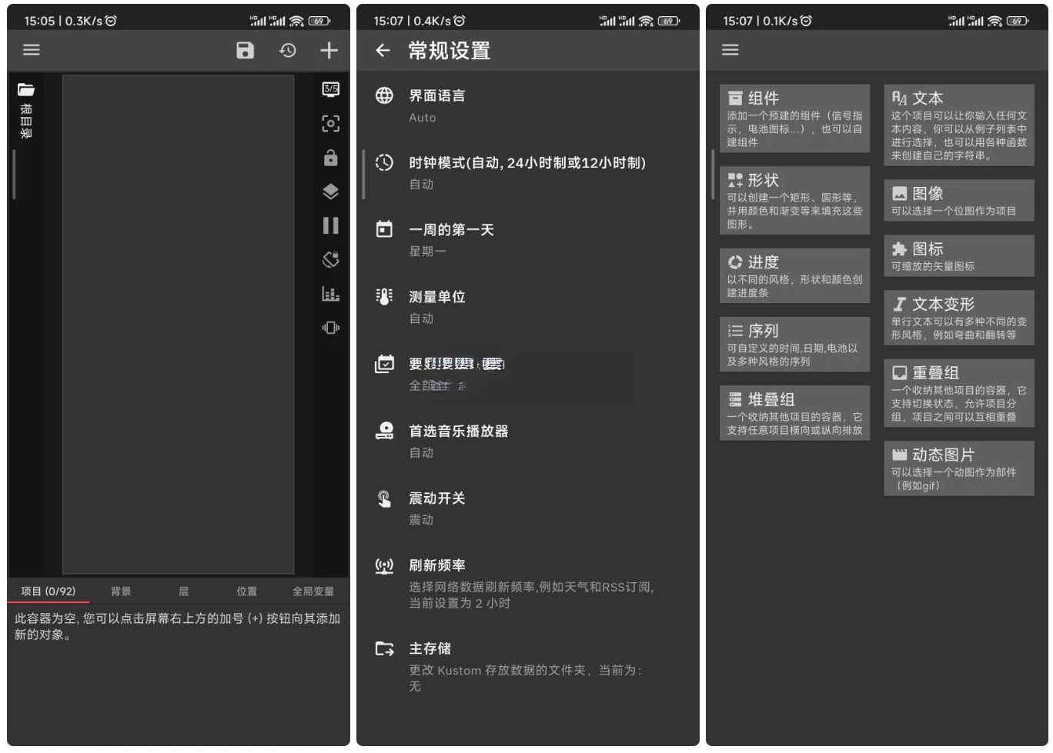The height and width of the screenshot is (753, 1053).
Task: Add a 堆叠组 stack group item
Action: point(794,412)
